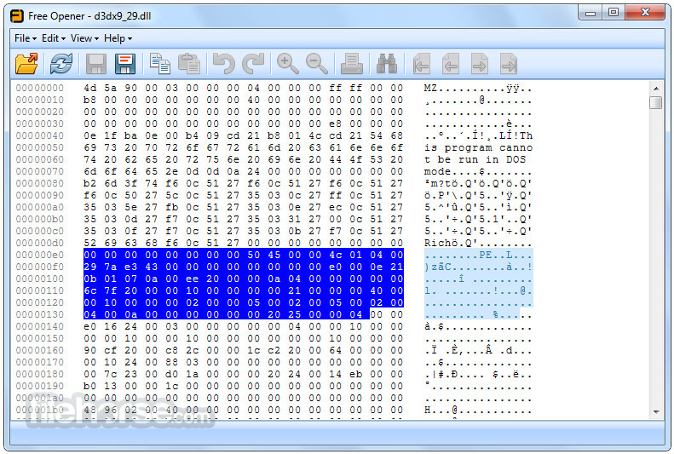Click 'MZ' in ASCII column
This screenshot has height=454, width=674.
pyautogui.click(x=430, y=88)
